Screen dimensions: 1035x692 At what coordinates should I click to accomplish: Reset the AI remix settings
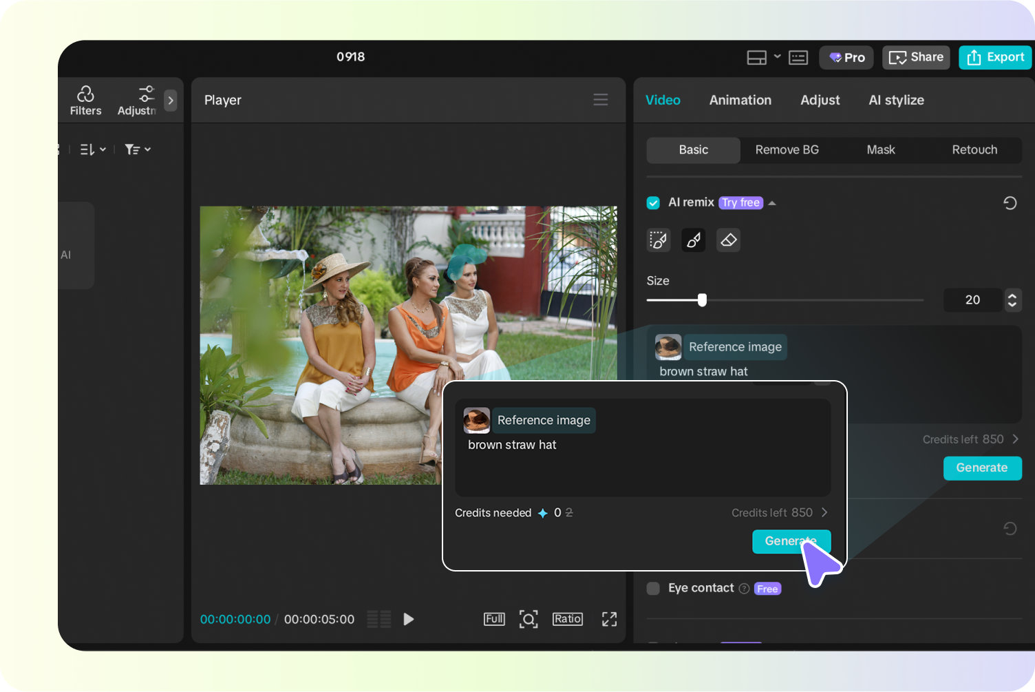point(1010,203)
